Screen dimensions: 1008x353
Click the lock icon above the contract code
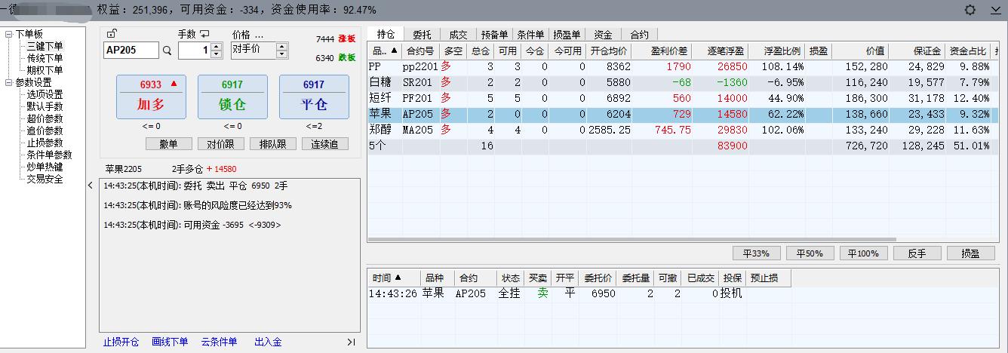coord(112,34)
